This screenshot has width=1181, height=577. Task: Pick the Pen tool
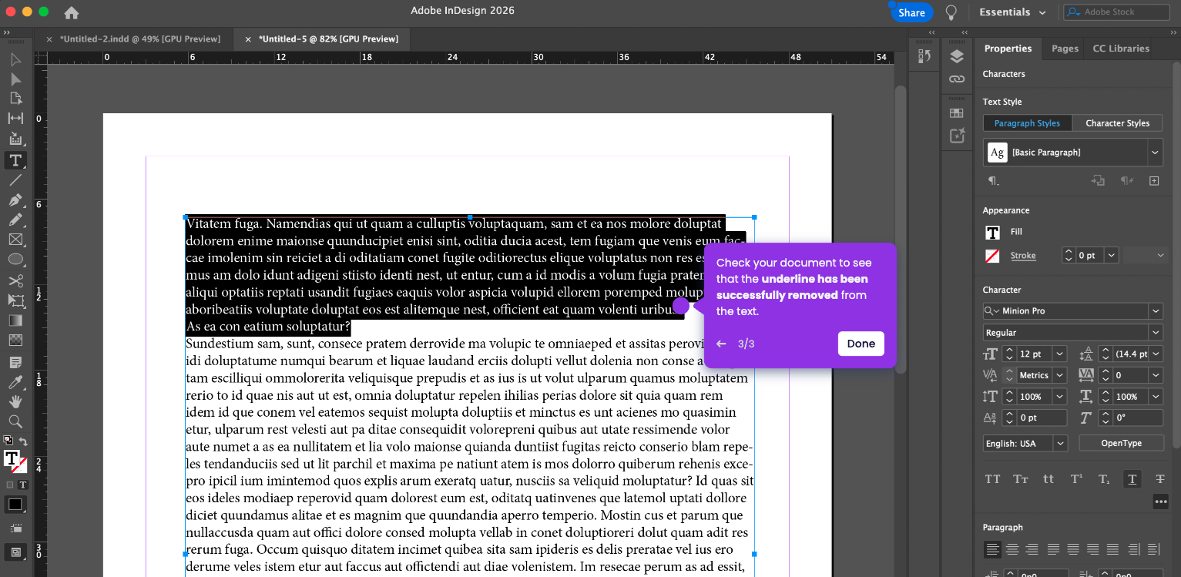[x=15, y=200]
